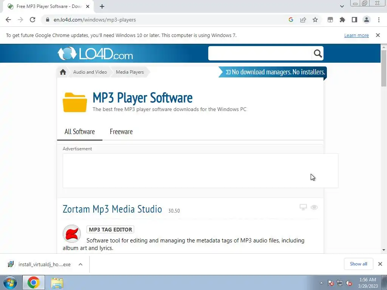Viewport: 387px width, 290px height.
Task: Open Windows Explorer from the taskbar
Action: (57, 283)
